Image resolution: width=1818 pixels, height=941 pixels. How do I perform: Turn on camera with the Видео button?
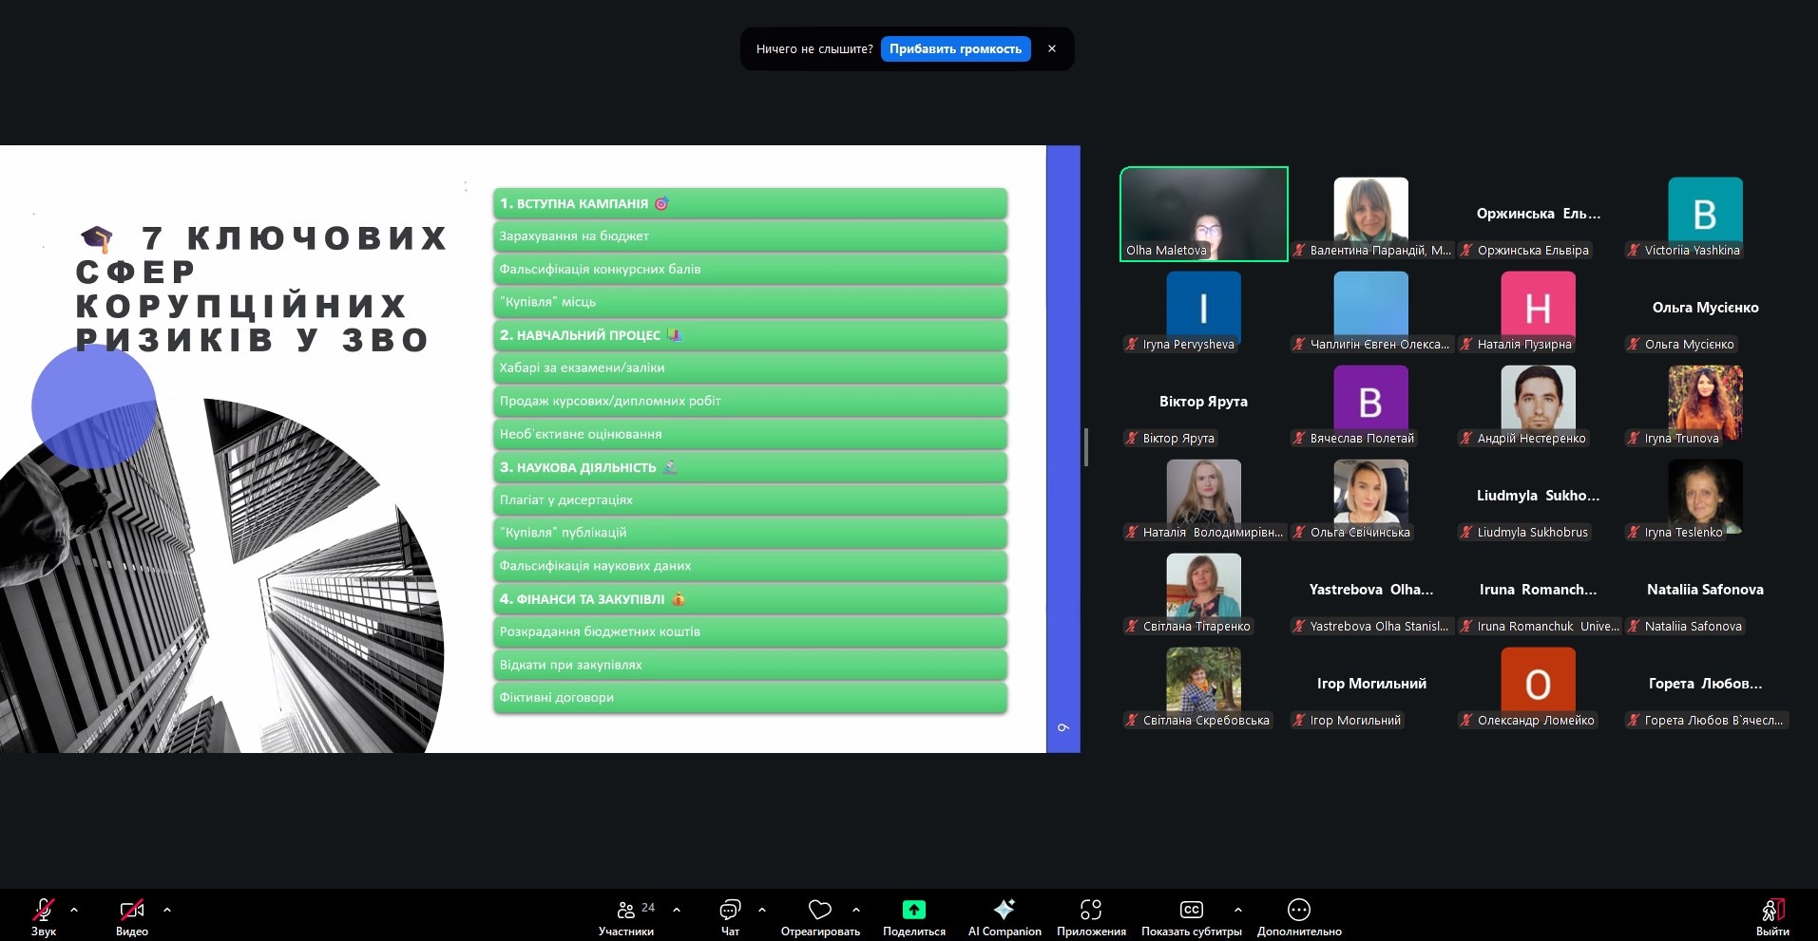[x=132, y=916]
